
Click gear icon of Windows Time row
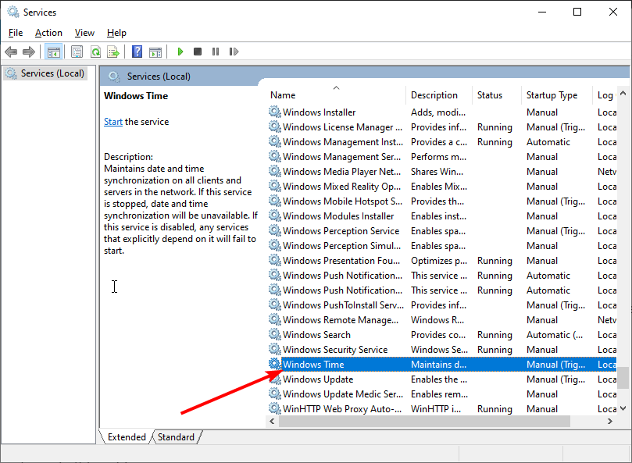pos(275,364)
